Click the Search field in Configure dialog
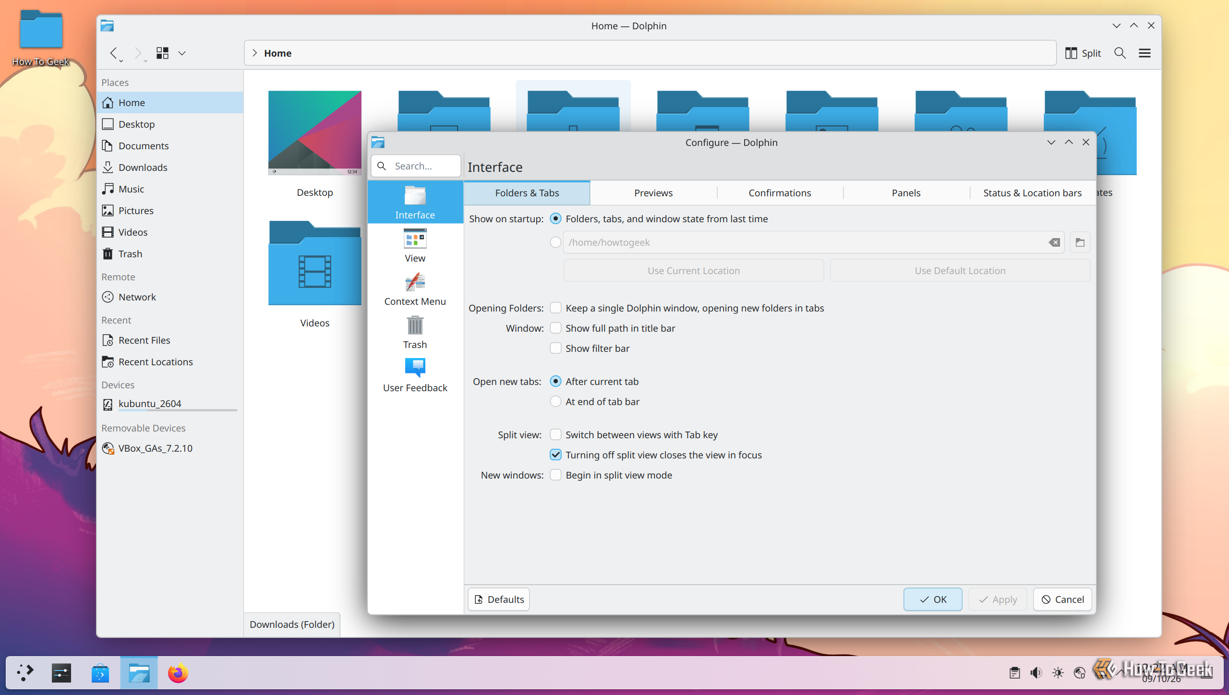This screenshot has height=695, width=1229. (x=416, y=166)
